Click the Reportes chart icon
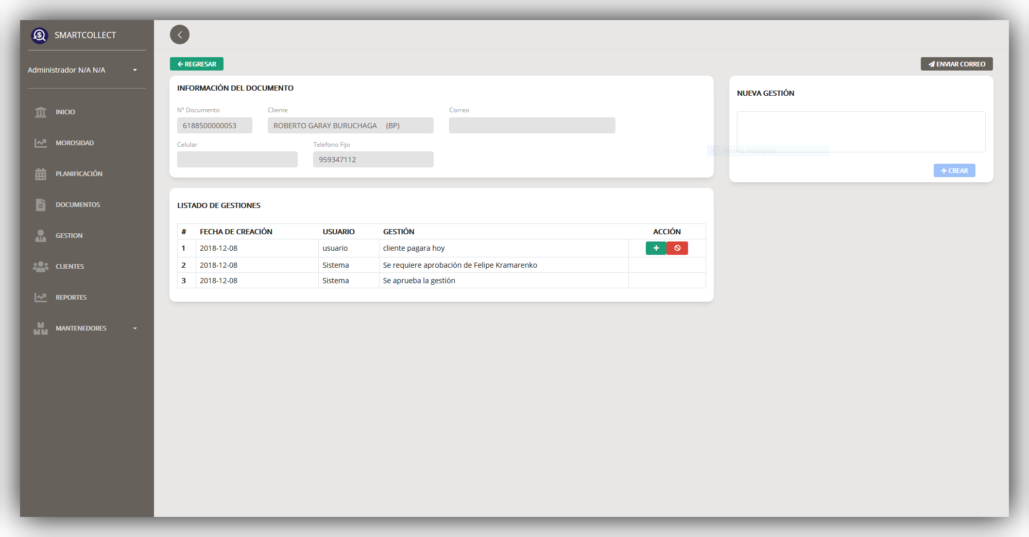The width and height of the screenshot is (1029, 537). [x=41, y=298]
